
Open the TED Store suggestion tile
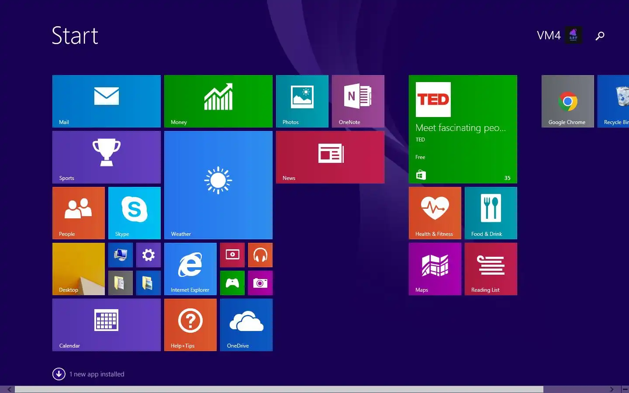pyautogui.click(x=463, y=129)
